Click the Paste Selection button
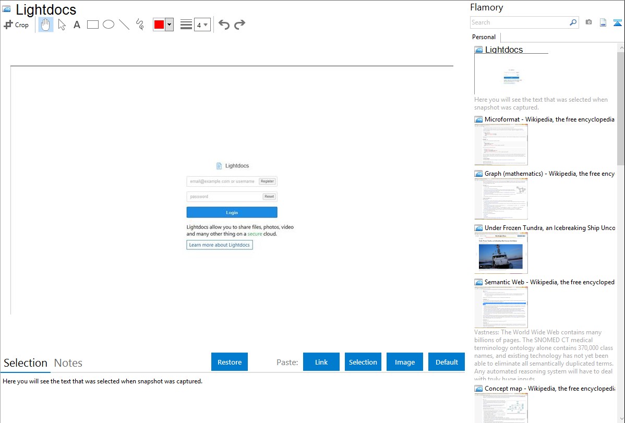The width and height of the screenshot is (625, 423). point(363,362)
